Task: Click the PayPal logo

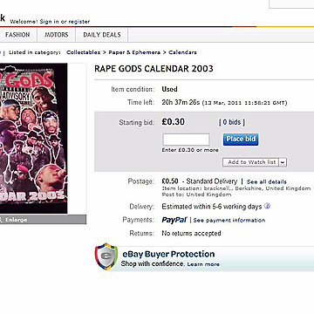Action: click(x=174, y=220)
